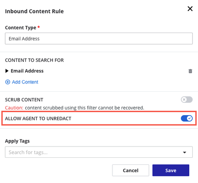Expand the Email Address disclosure triangle

pos(7,71)
